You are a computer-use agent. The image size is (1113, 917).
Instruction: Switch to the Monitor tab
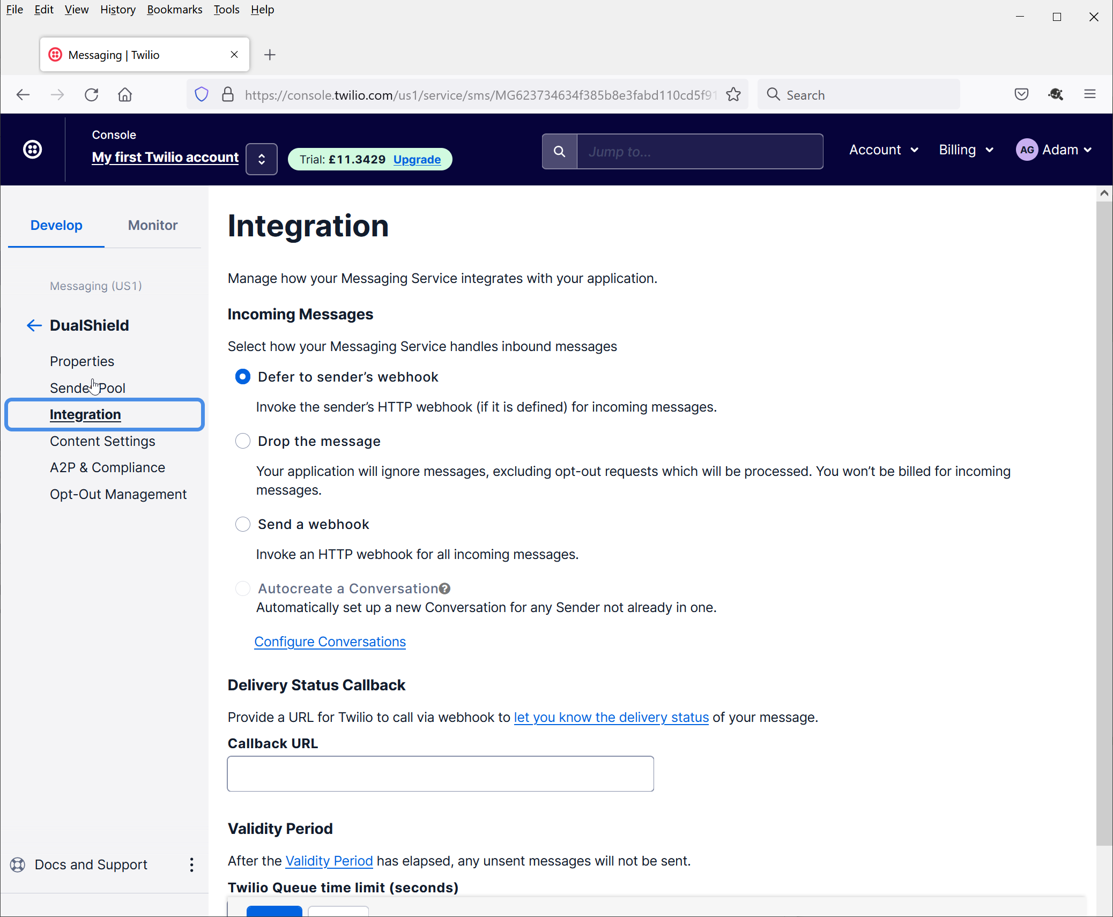(x=153, y=225)
